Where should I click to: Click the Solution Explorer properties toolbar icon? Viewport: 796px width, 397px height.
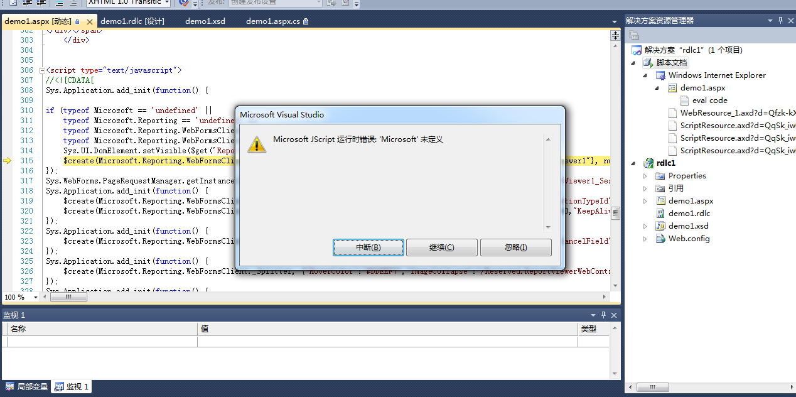pos(634,35)
